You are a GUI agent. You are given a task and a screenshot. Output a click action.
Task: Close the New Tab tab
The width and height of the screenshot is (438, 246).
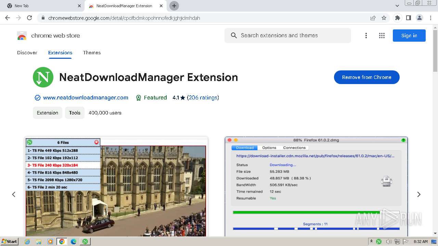(79, 6)
